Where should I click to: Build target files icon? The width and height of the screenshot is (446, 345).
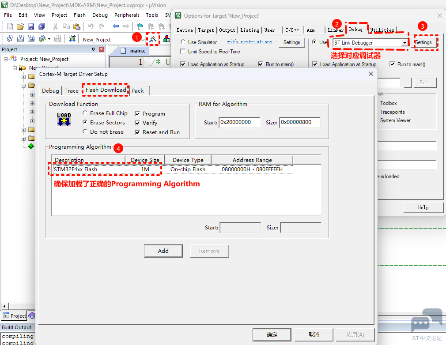coord(20,39)
